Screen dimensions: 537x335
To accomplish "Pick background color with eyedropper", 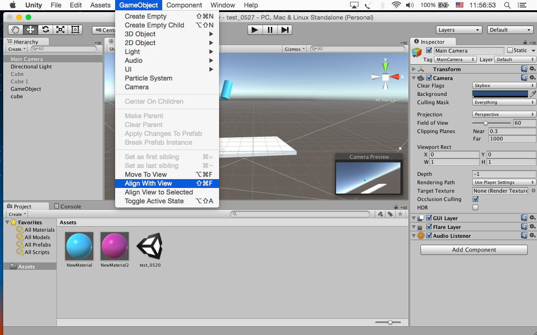I will 533,94.
